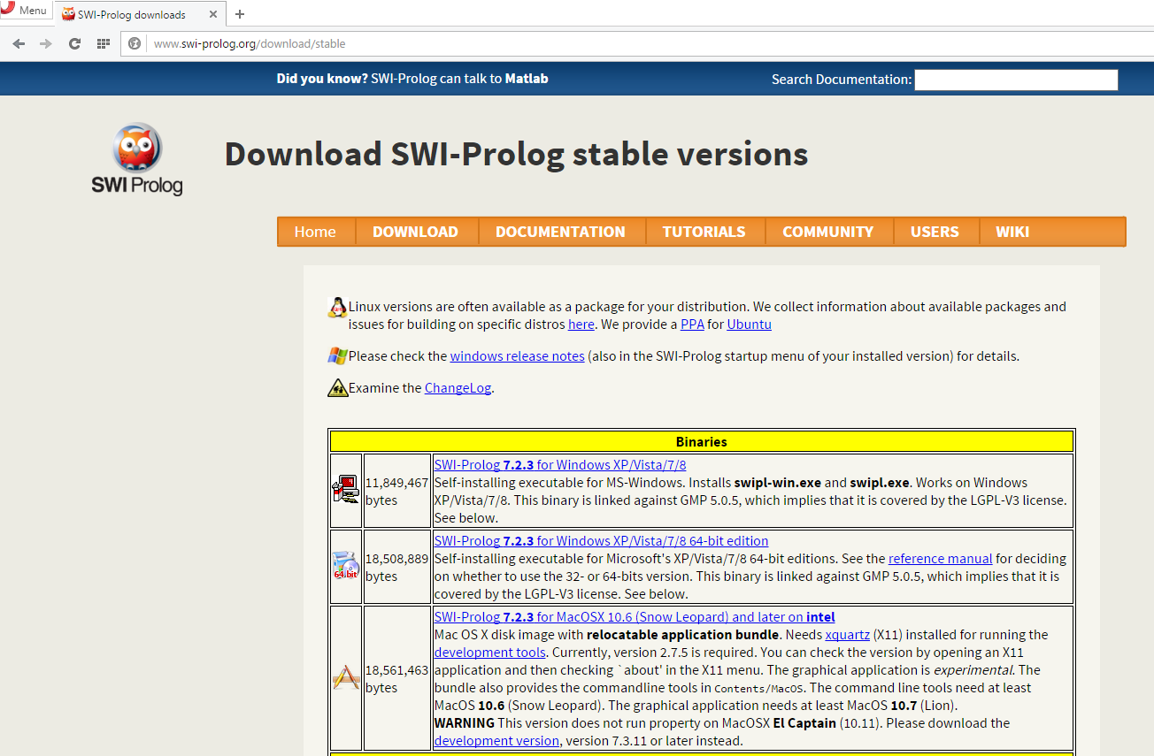Open the TUTORIALS menu item
The image size is (1154, 756).
tap(704, 232)
